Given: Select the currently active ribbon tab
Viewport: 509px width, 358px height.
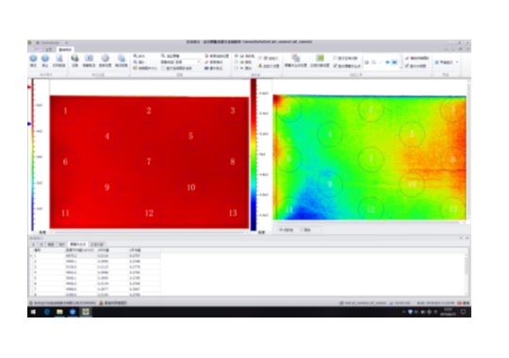Looking at the screenshot, I should point(65,50).
